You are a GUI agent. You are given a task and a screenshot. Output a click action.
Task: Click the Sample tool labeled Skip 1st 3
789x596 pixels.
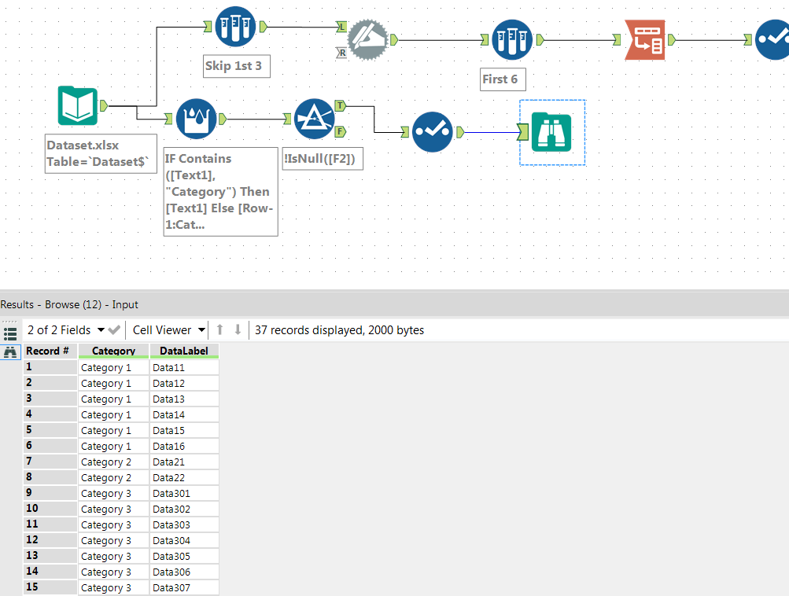[x=235, y=26]
